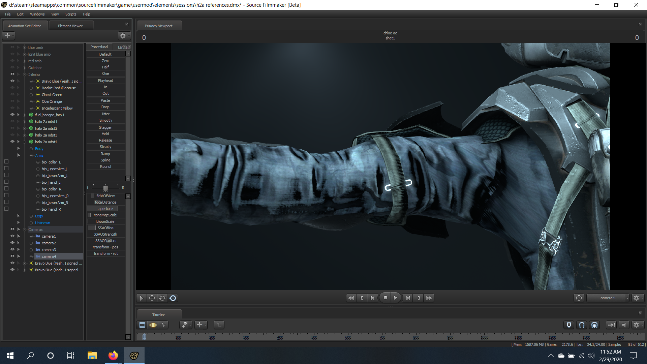Collapse the Interior group node
This screenshot has width=647, height=364.
tap(24, 74)
